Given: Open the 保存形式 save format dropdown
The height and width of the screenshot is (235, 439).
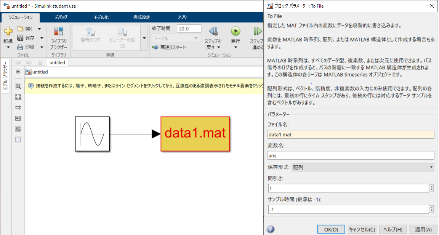Looking at the screenshot, I should (431, 167).
